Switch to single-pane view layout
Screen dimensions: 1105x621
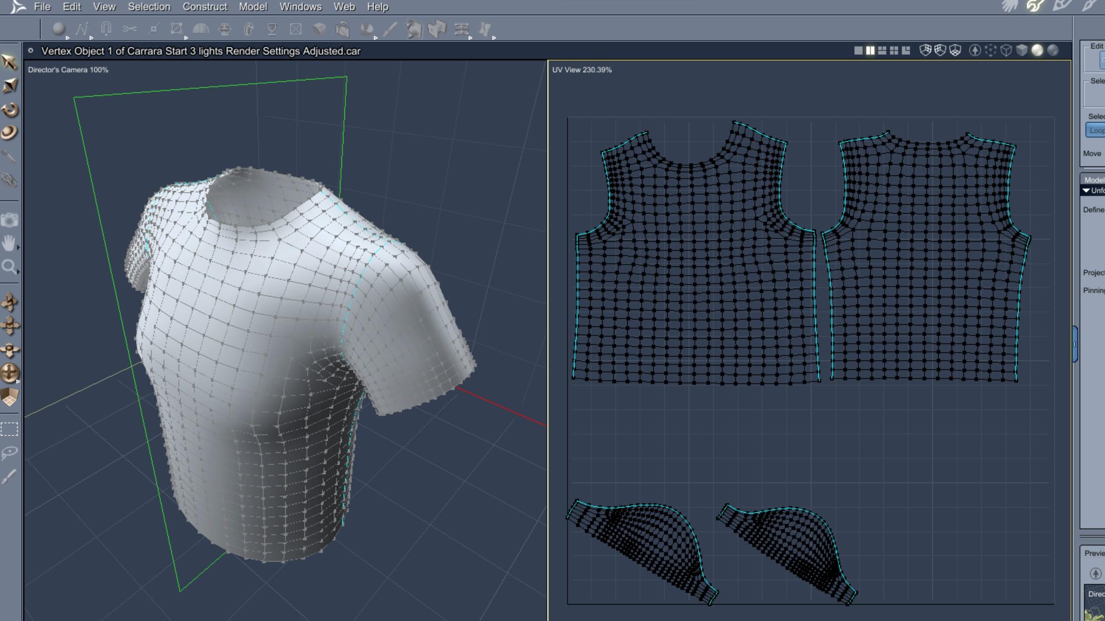coord(858,50)
